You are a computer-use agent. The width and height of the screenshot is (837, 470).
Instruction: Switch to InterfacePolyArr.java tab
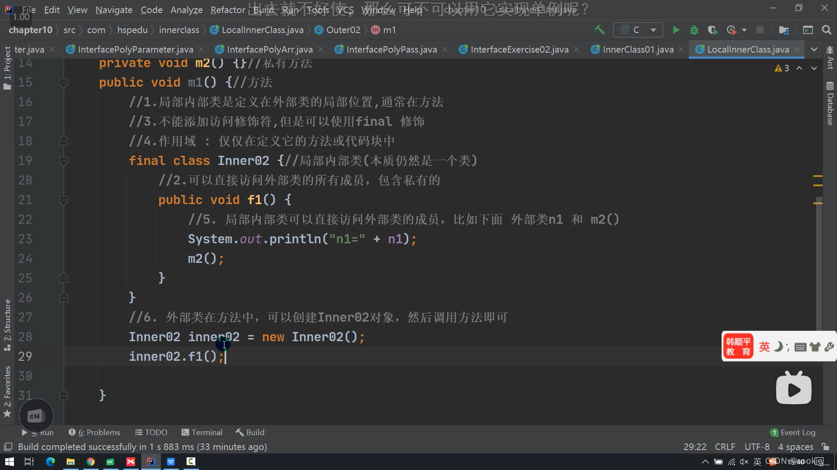[269, 50]
